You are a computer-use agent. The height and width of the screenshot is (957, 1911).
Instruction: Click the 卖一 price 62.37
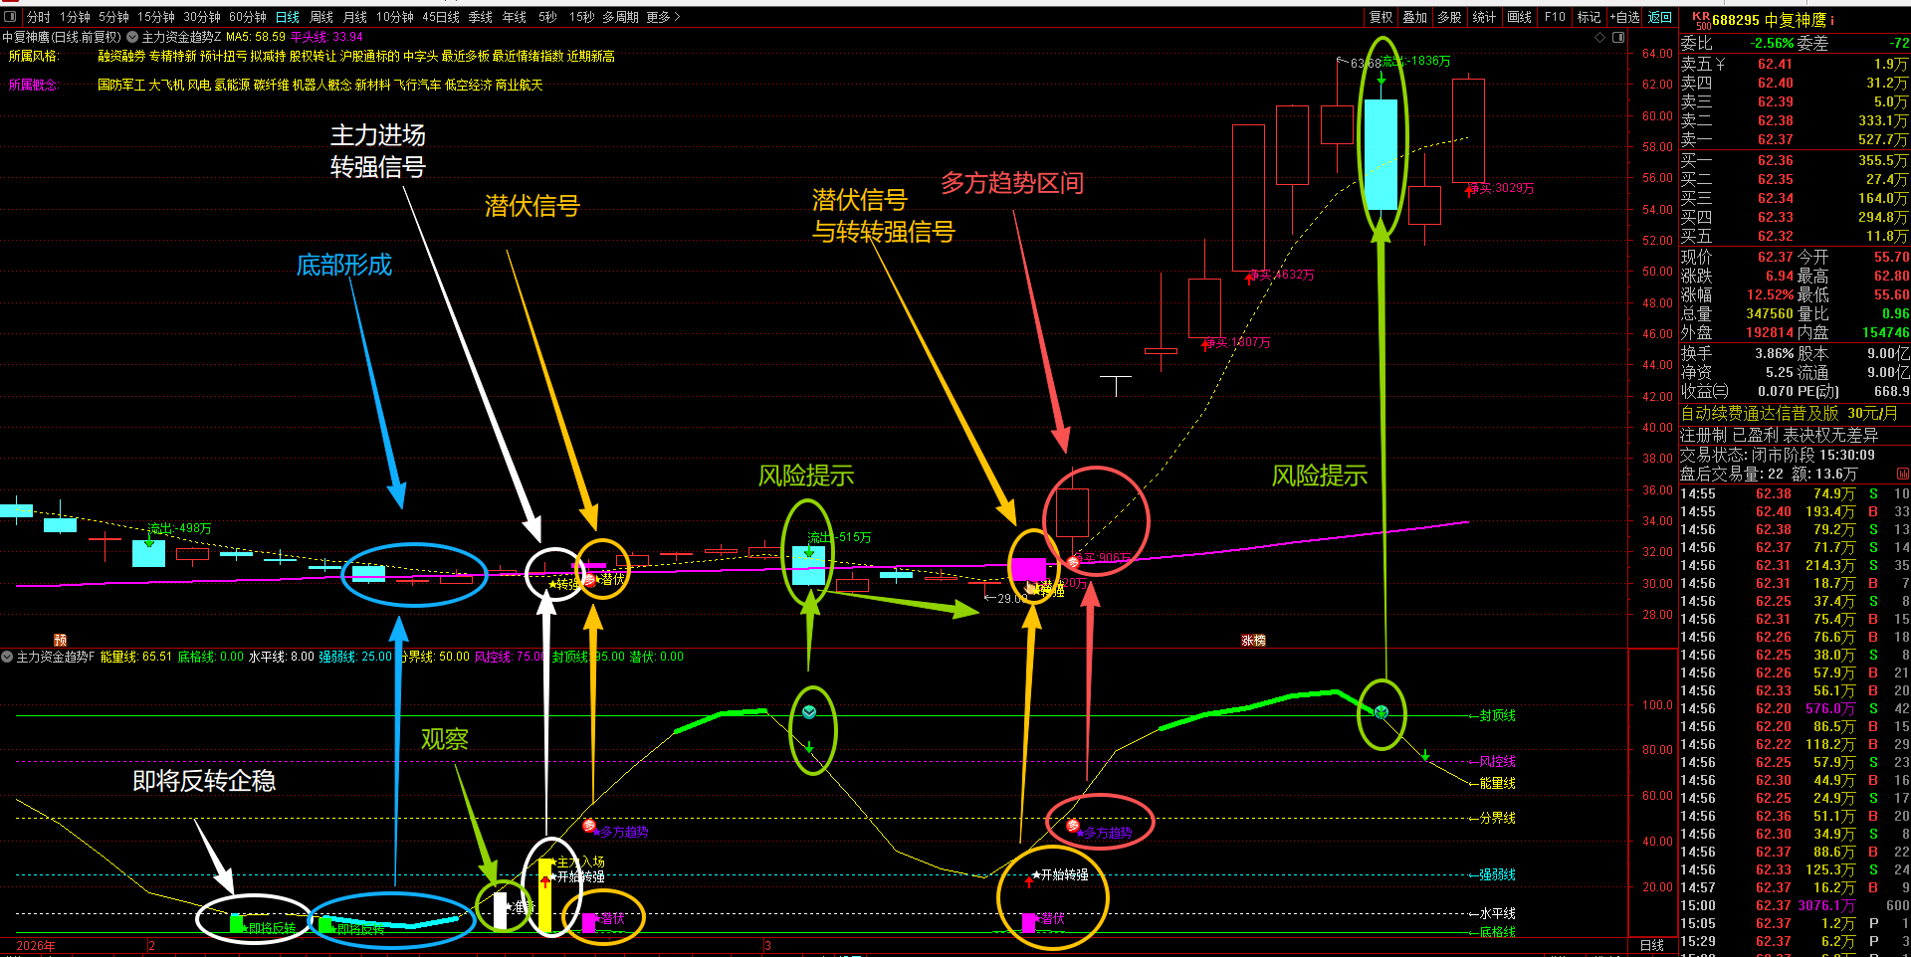pyautogui.click(x=1775, y=140)
